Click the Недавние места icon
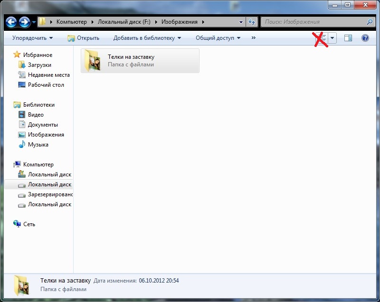 coord(22,75)
